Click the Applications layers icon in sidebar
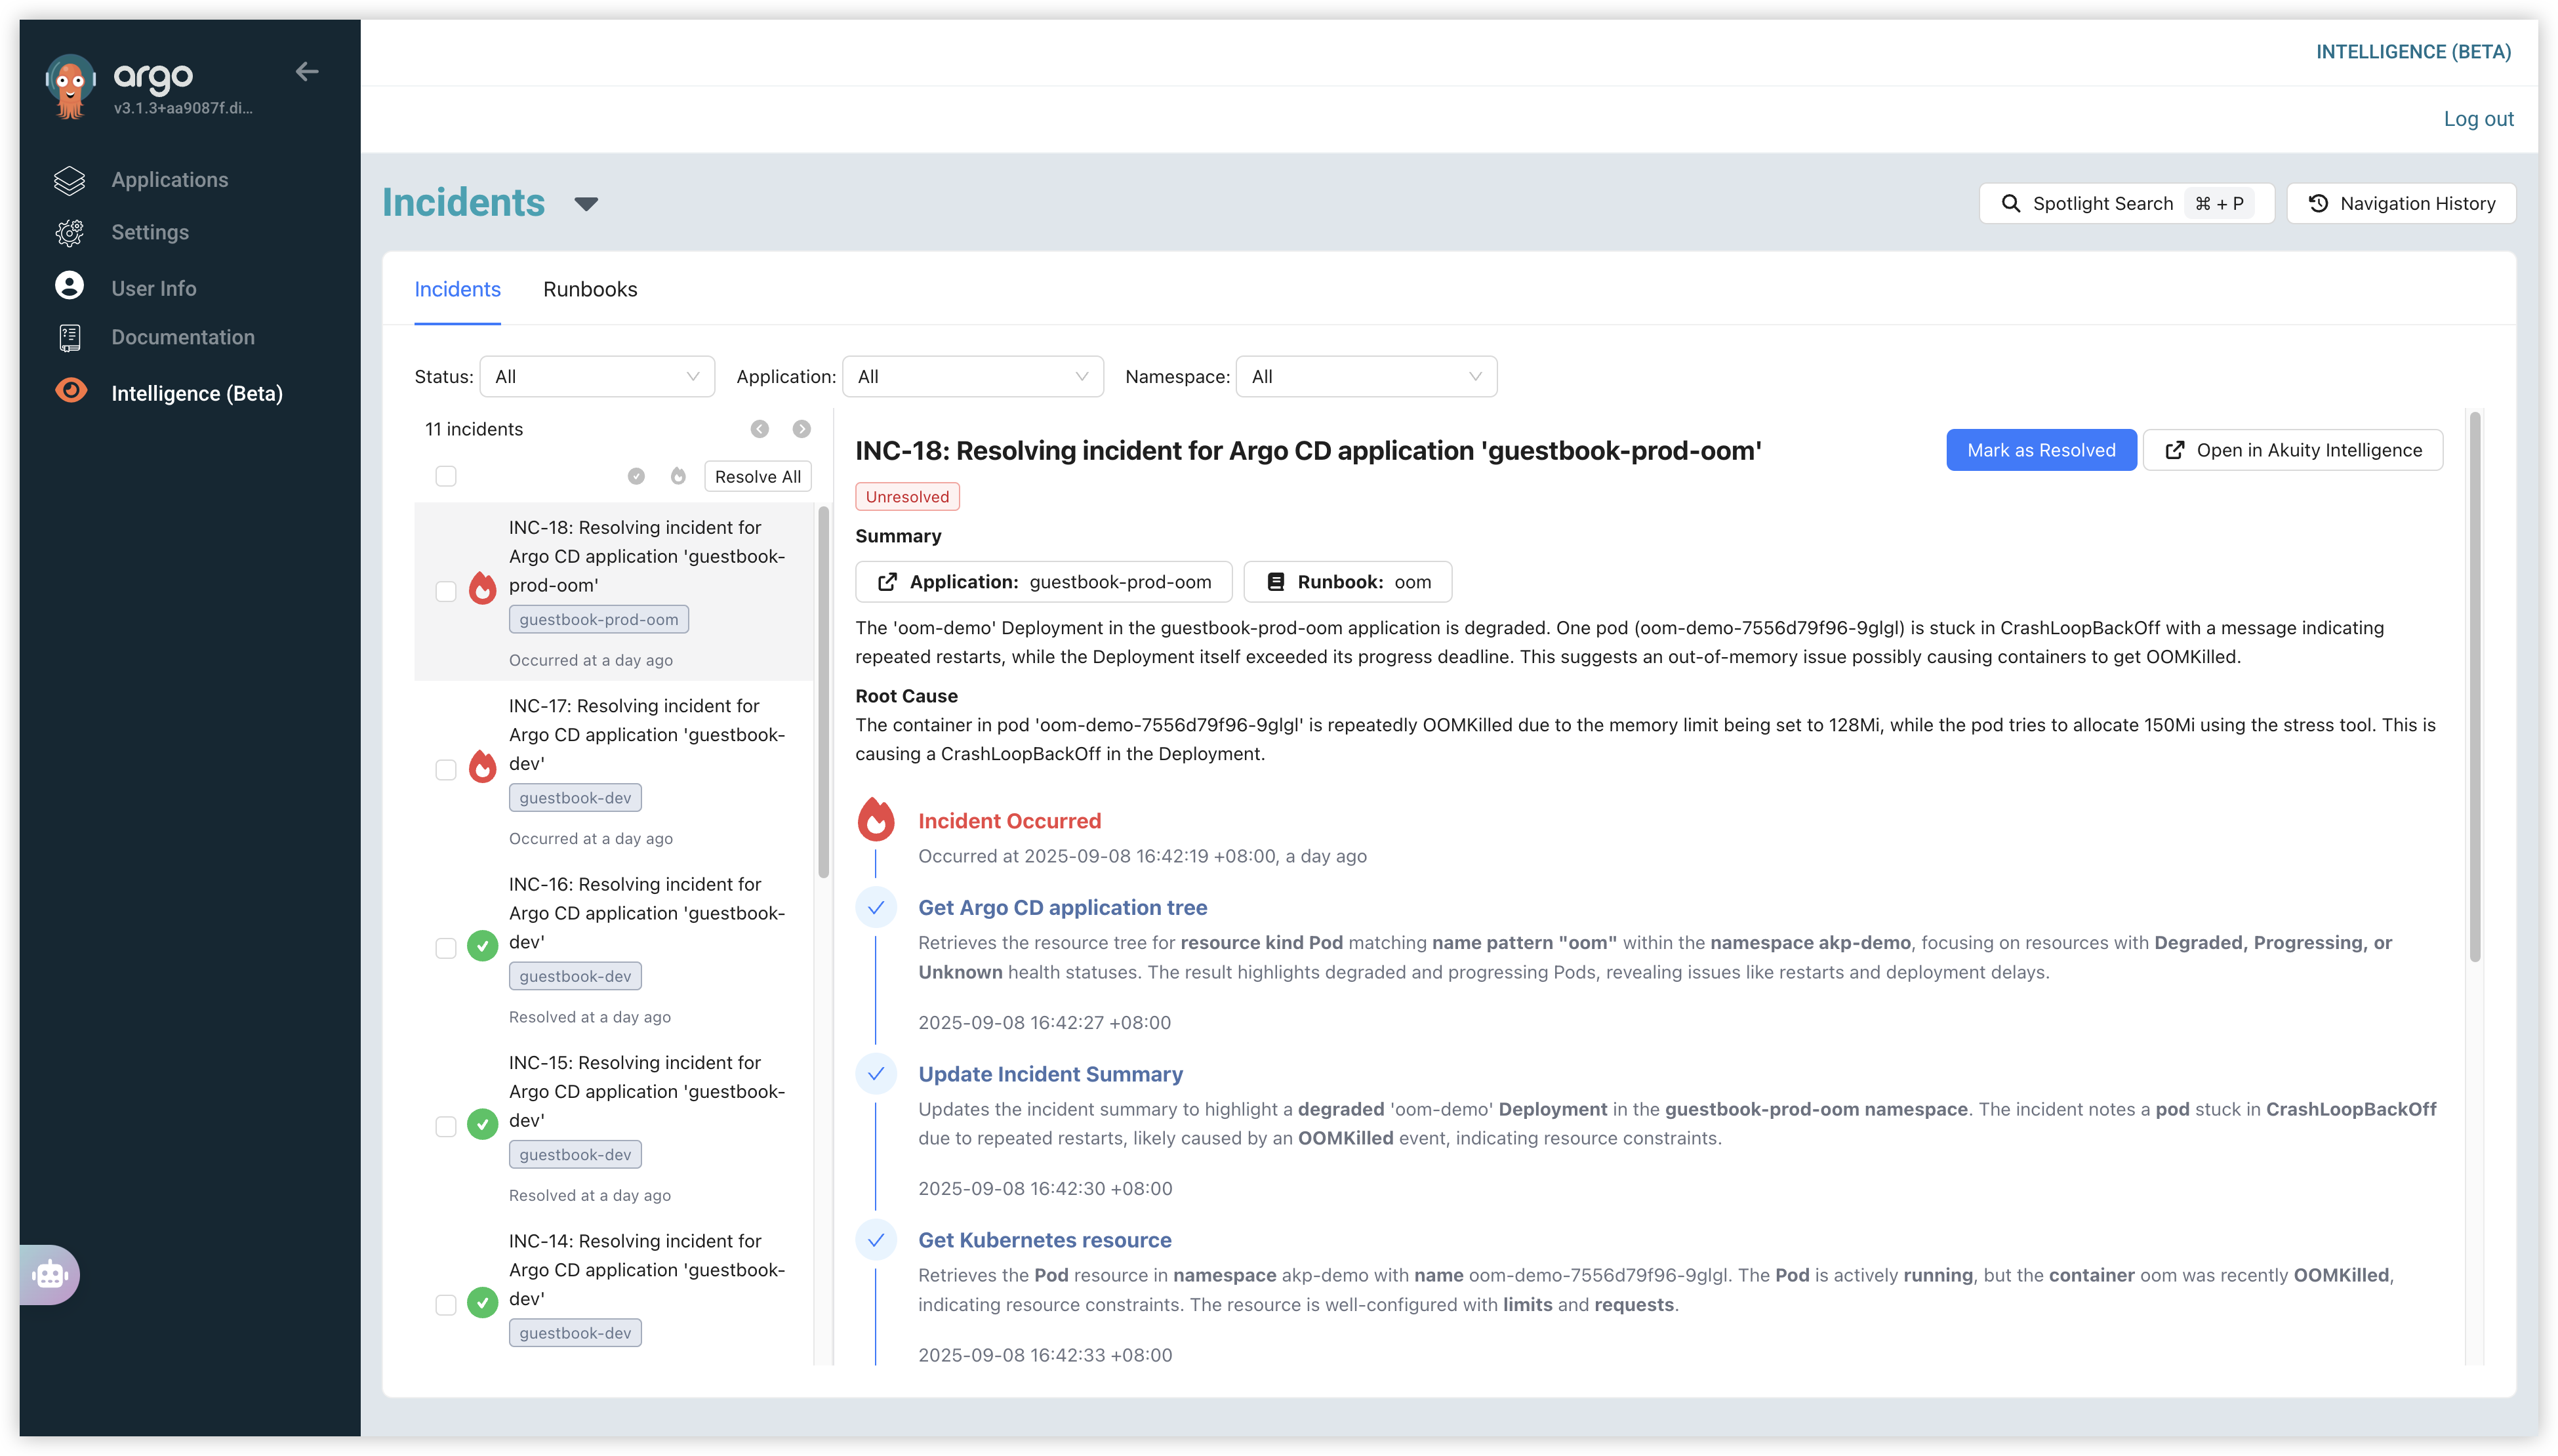This screenshot has width=2558, height=1456. [x=69, y=180]
